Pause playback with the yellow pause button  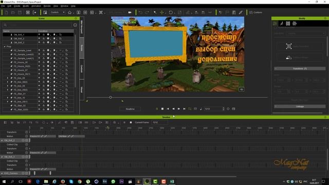click(157, 109)
